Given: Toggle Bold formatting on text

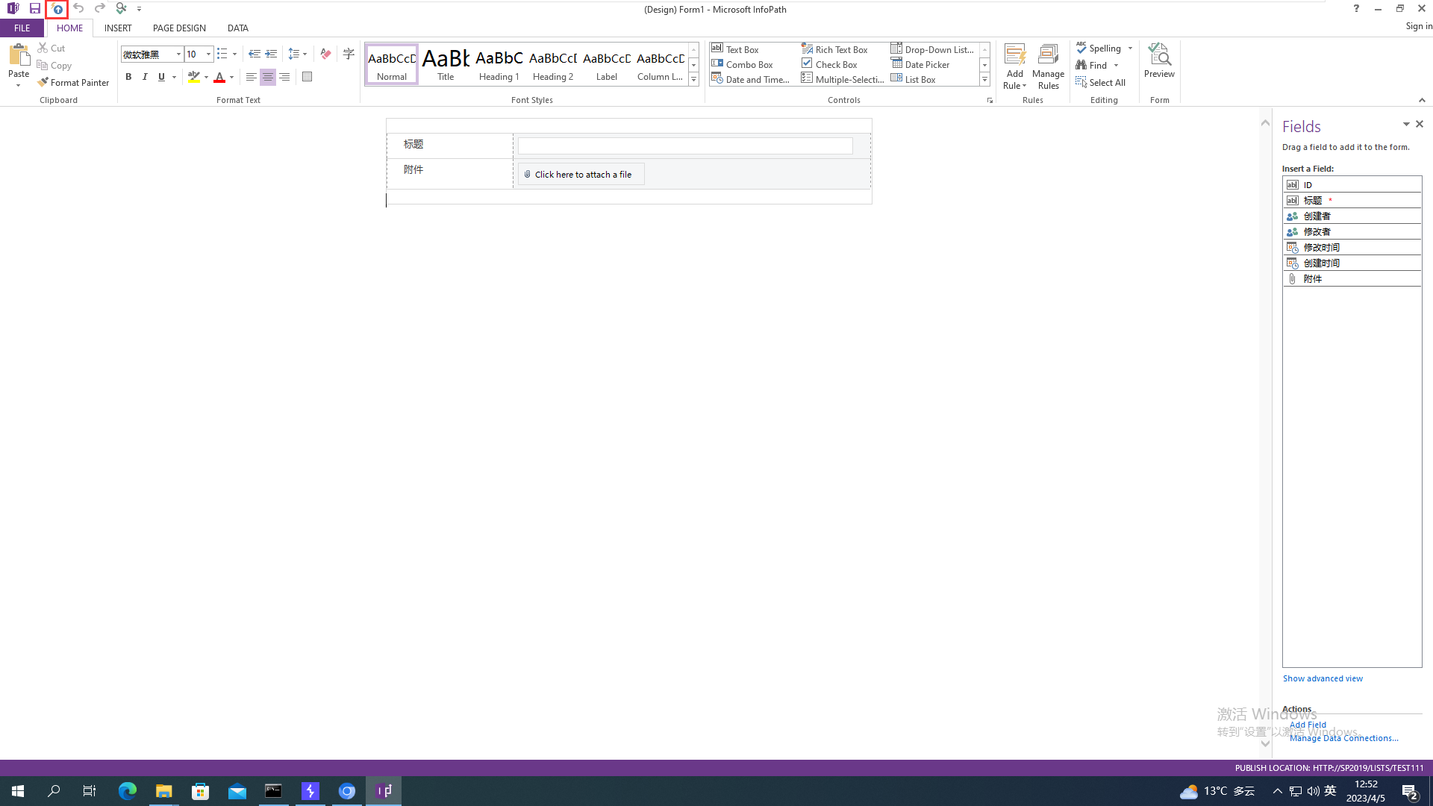Looking at the screenshot, I should tap(129, 77).
